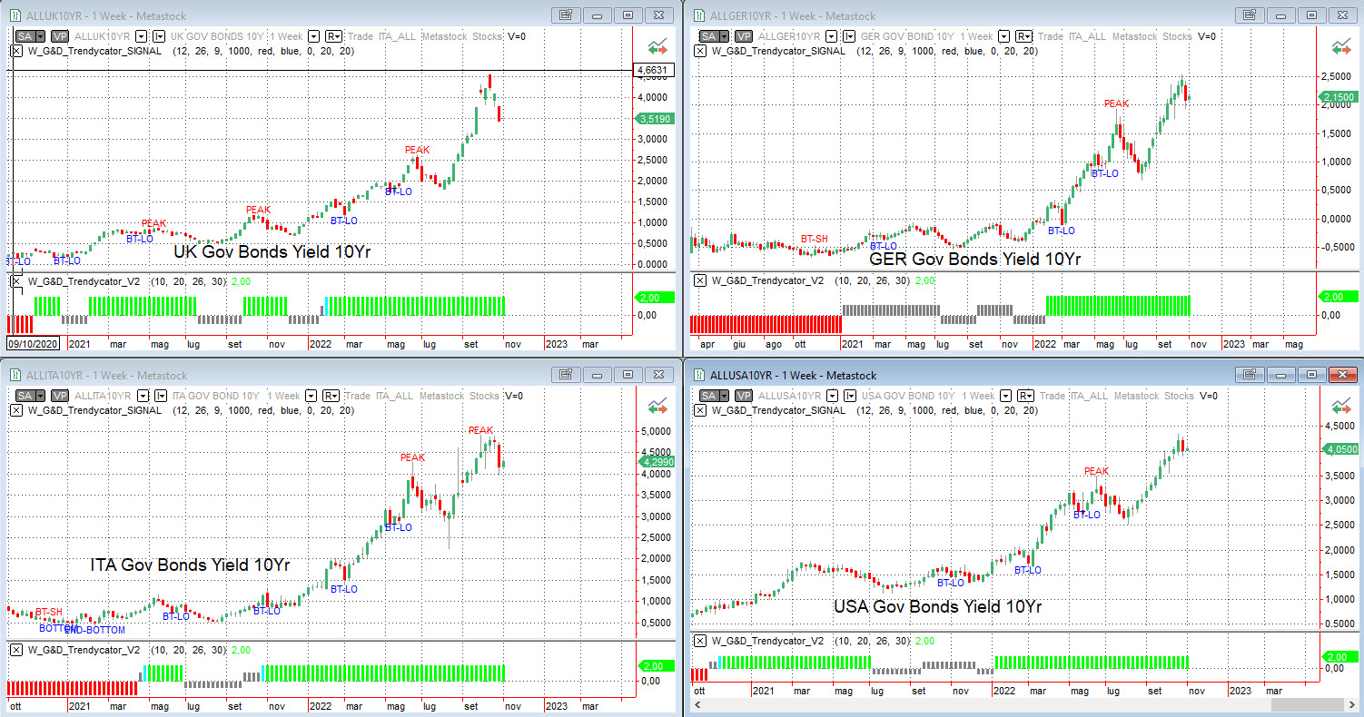The width and height of the screenshot is (1364, 717).
Task: Click the trade arrows icon in UK chart
Action: 657,46
